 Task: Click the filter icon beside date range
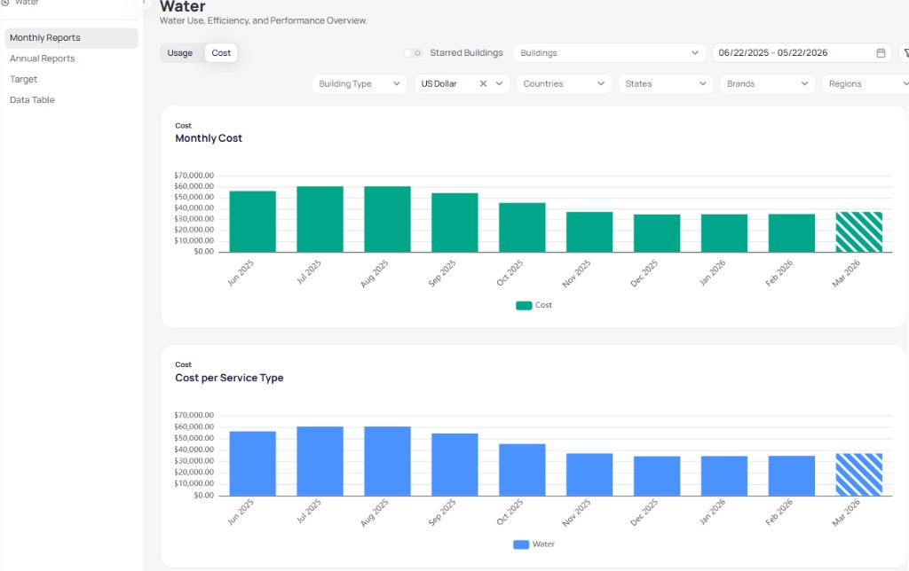coord(905,52)
